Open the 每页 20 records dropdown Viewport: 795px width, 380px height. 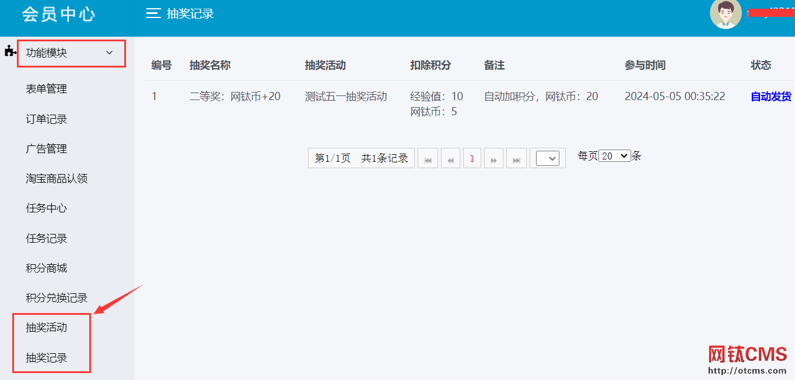point(614,156)
